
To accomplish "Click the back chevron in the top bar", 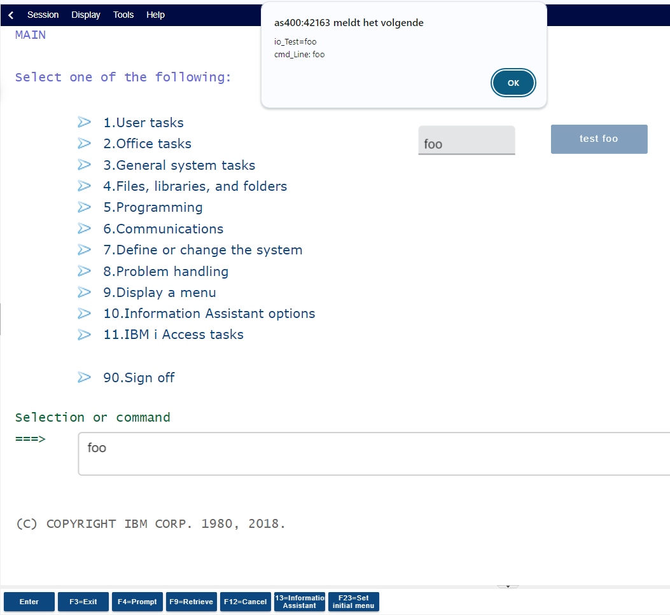I will pyautogui.click(x=11, y=15).
